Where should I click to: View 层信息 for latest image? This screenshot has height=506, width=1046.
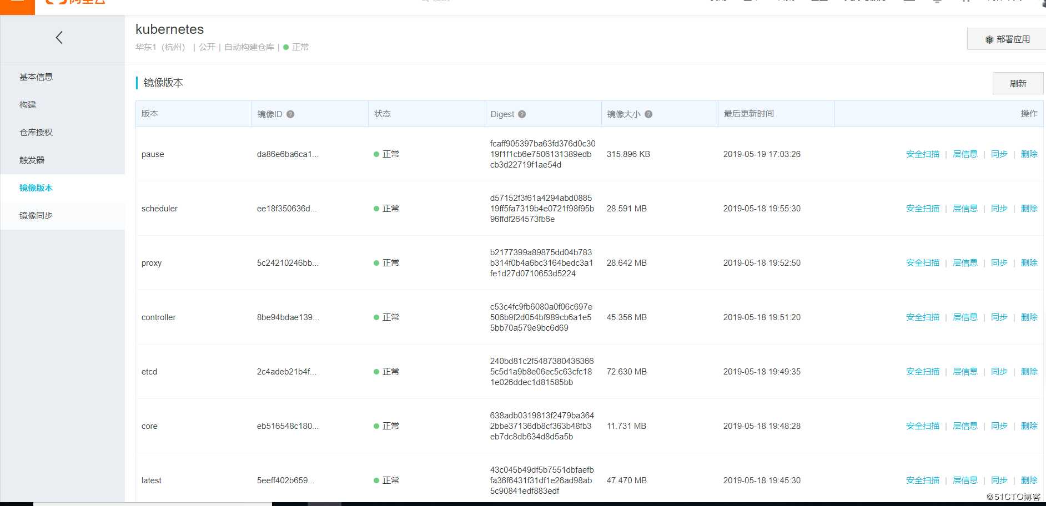click(x=965, y=480)
